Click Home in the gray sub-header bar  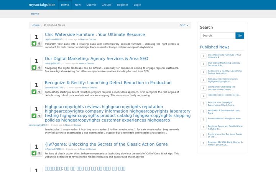(35, 14)
